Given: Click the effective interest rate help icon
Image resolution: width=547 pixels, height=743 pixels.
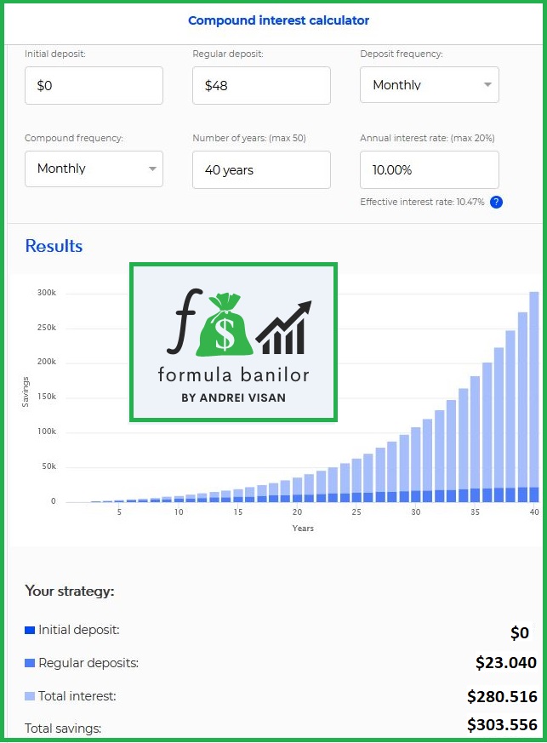Looking at the screenshot, I should point(496,203).
